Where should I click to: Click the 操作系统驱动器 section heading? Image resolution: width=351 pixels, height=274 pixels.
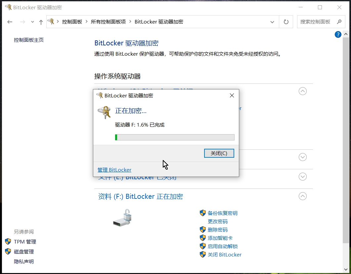(117, 76)
